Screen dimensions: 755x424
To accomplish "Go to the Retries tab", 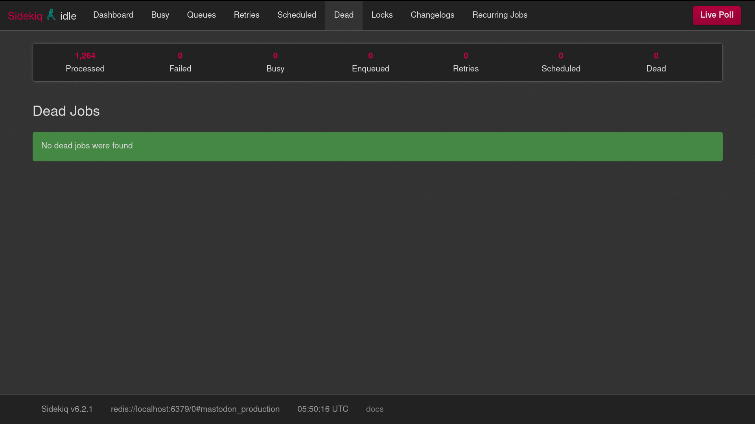I will [247, 15].
